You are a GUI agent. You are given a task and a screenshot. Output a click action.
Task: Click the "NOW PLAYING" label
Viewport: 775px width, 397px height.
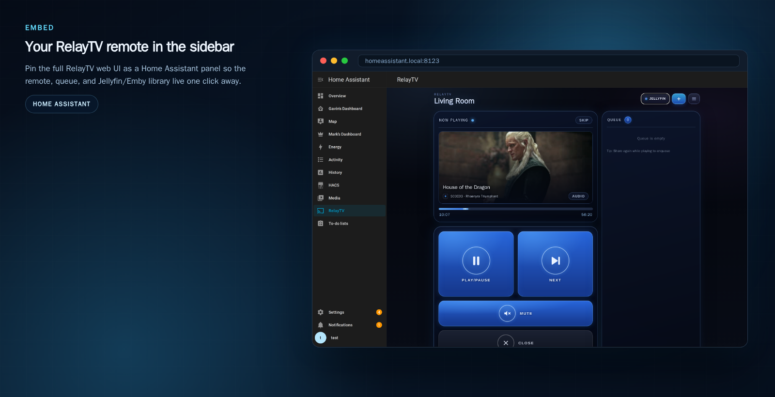tap(453, 120)
